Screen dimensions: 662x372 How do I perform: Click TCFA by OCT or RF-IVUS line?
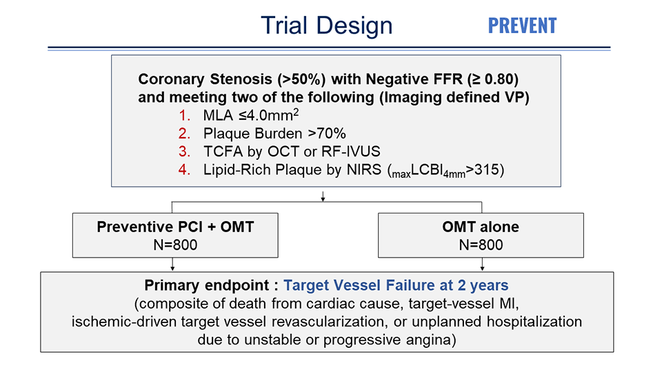pos(292,152)
